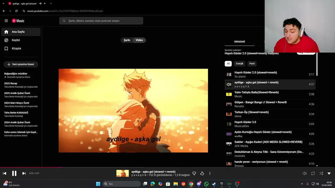Open the Kitaplık library page
The height and width of the screenshot is (188, 335).
[x=21, y=49]
